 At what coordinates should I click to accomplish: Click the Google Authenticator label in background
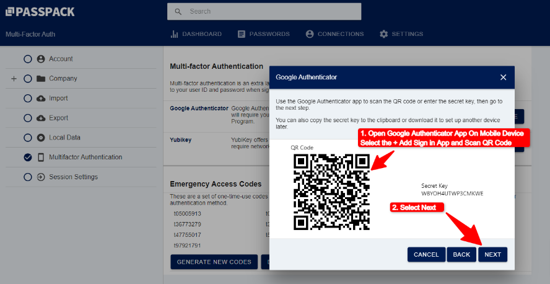(x=199, y=108)
